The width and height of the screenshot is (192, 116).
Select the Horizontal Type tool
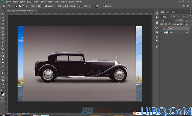coord(3,70)
